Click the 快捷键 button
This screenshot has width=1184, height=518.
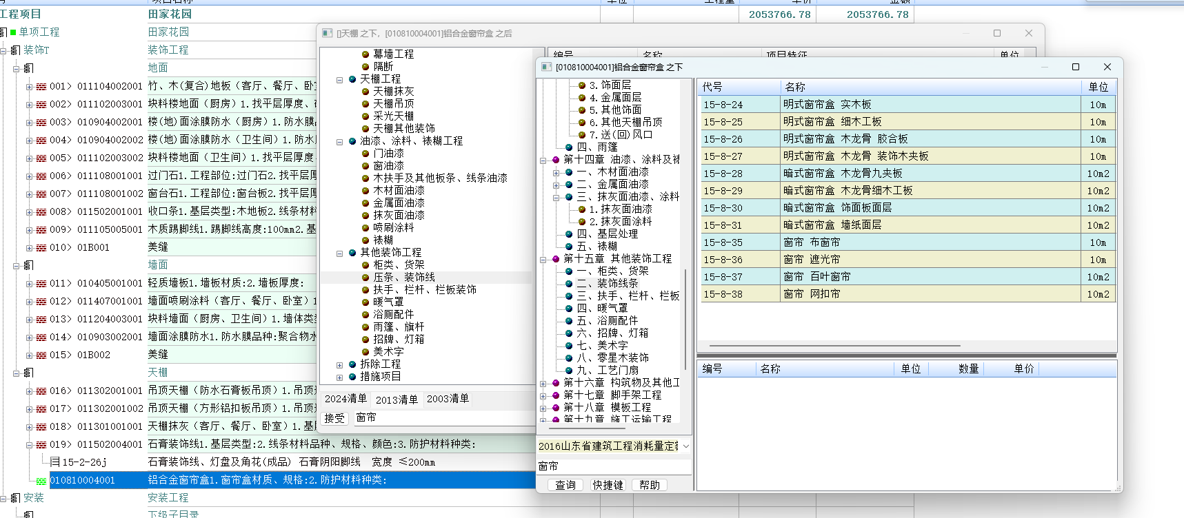pos(608,485)
